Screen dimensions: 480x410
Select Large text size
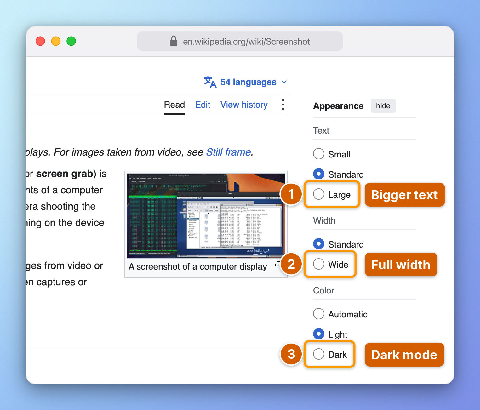pyautogui.click(x=319, y=194)
